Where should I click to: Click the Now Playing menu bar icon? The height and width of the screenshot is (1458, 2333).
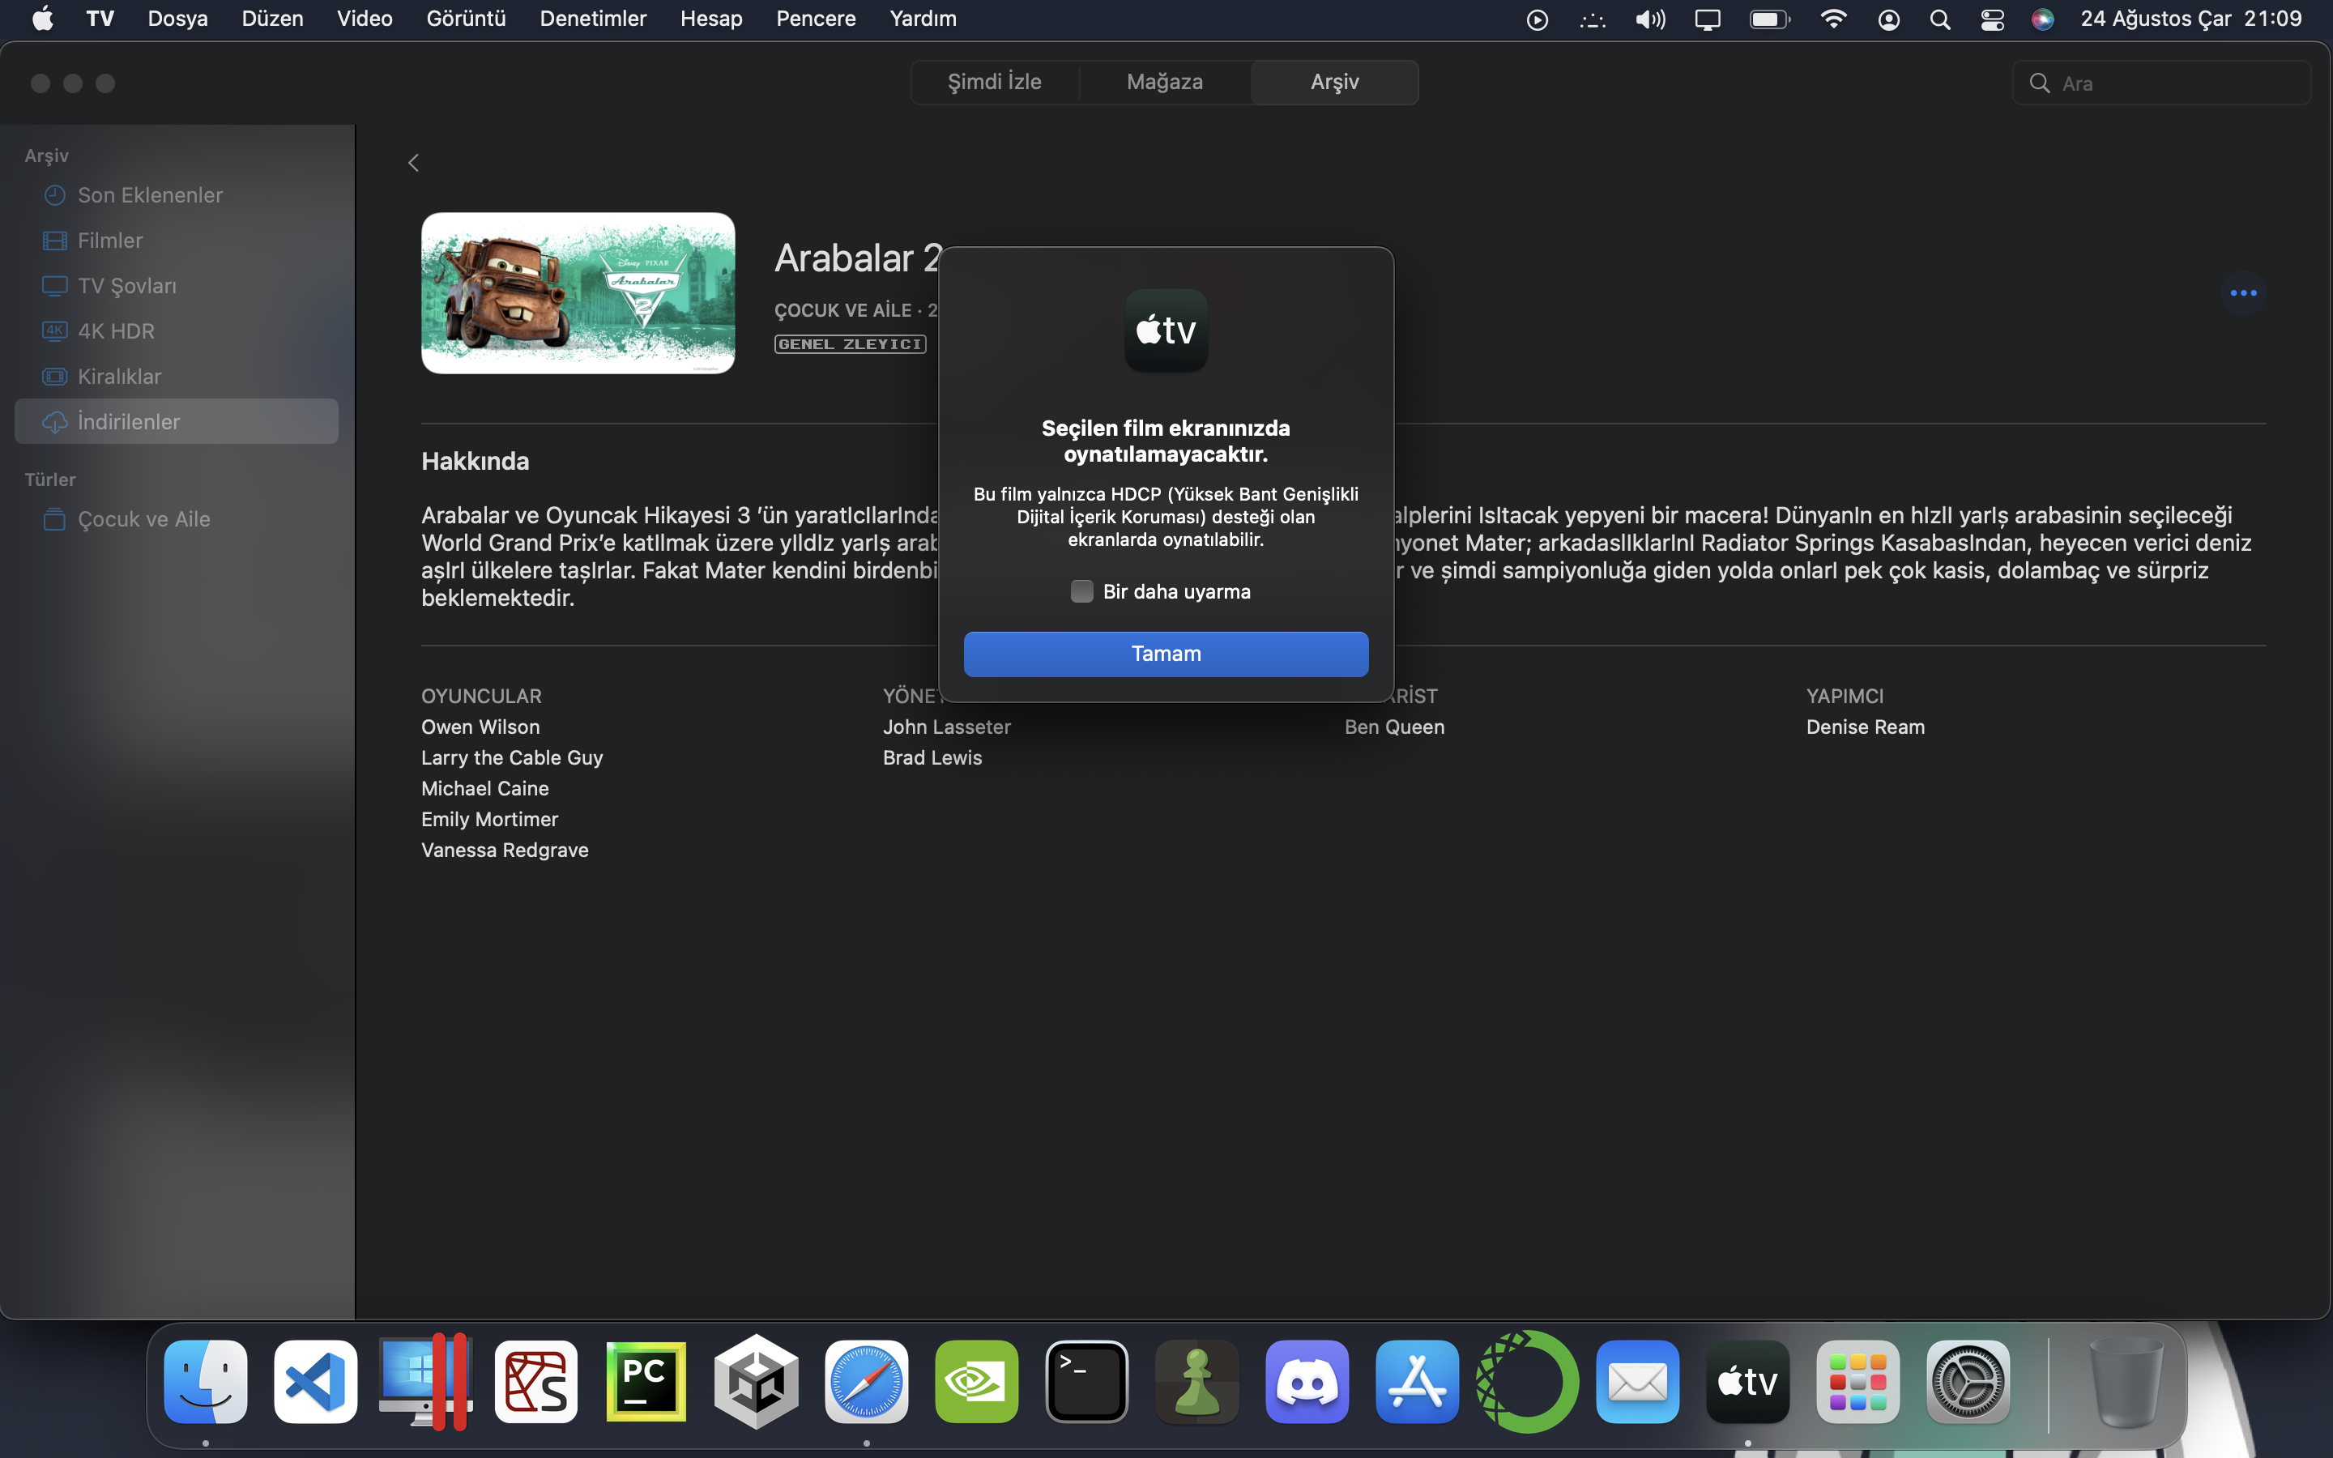(1538, 19)
